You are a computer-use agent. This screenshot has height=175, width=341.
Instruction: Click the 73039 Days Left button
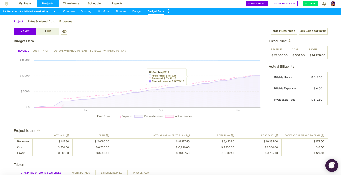285,4
